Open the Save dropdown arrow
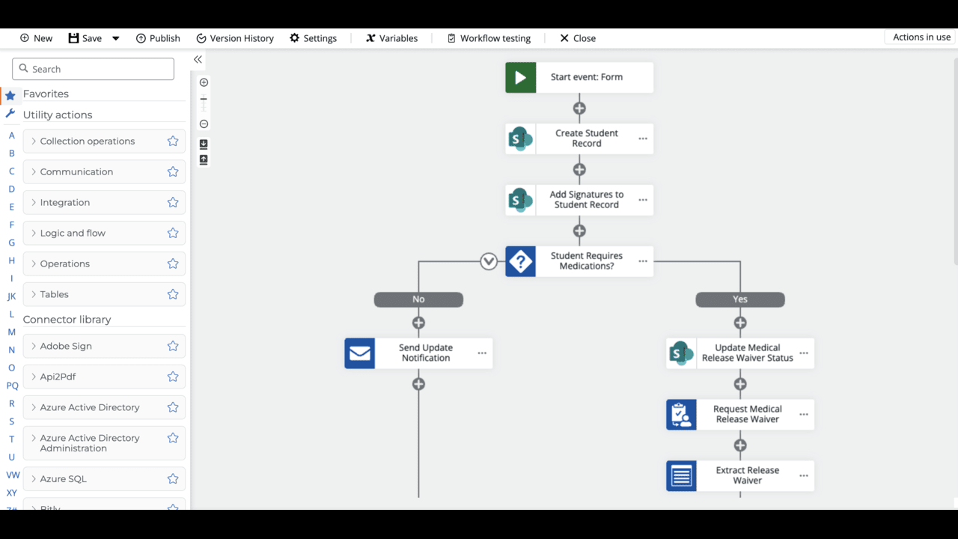The width and height of the screenshot is (958, 539). (x=116, y=38)
